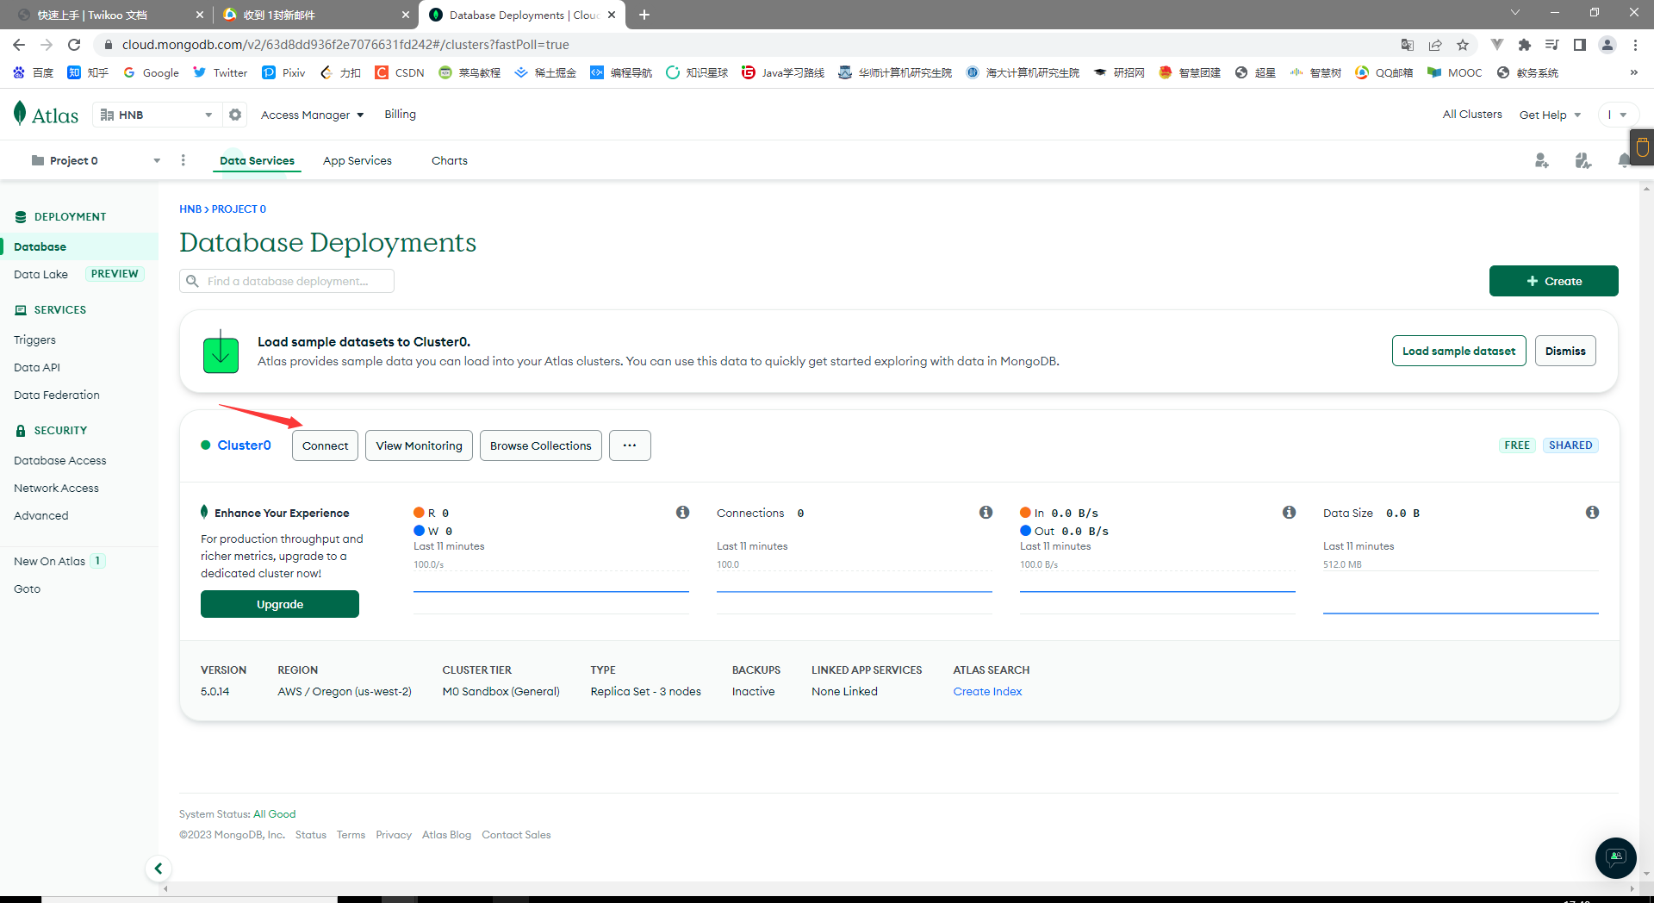This screenshot has height=903, width=1654.
Task: Open the Get Help dropdown
Action: point(1550,115)
